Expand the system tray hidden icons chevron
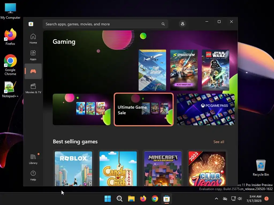 click(216, 199)
